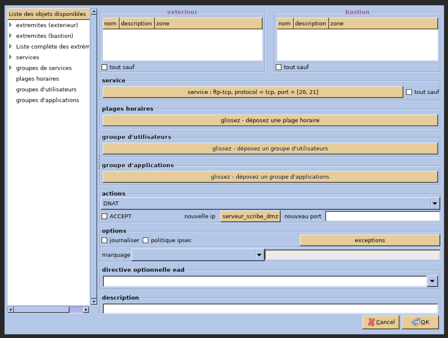Open the marquage dropdown
Viewport: 448px width, 338px height.
[x=259, y=255]
